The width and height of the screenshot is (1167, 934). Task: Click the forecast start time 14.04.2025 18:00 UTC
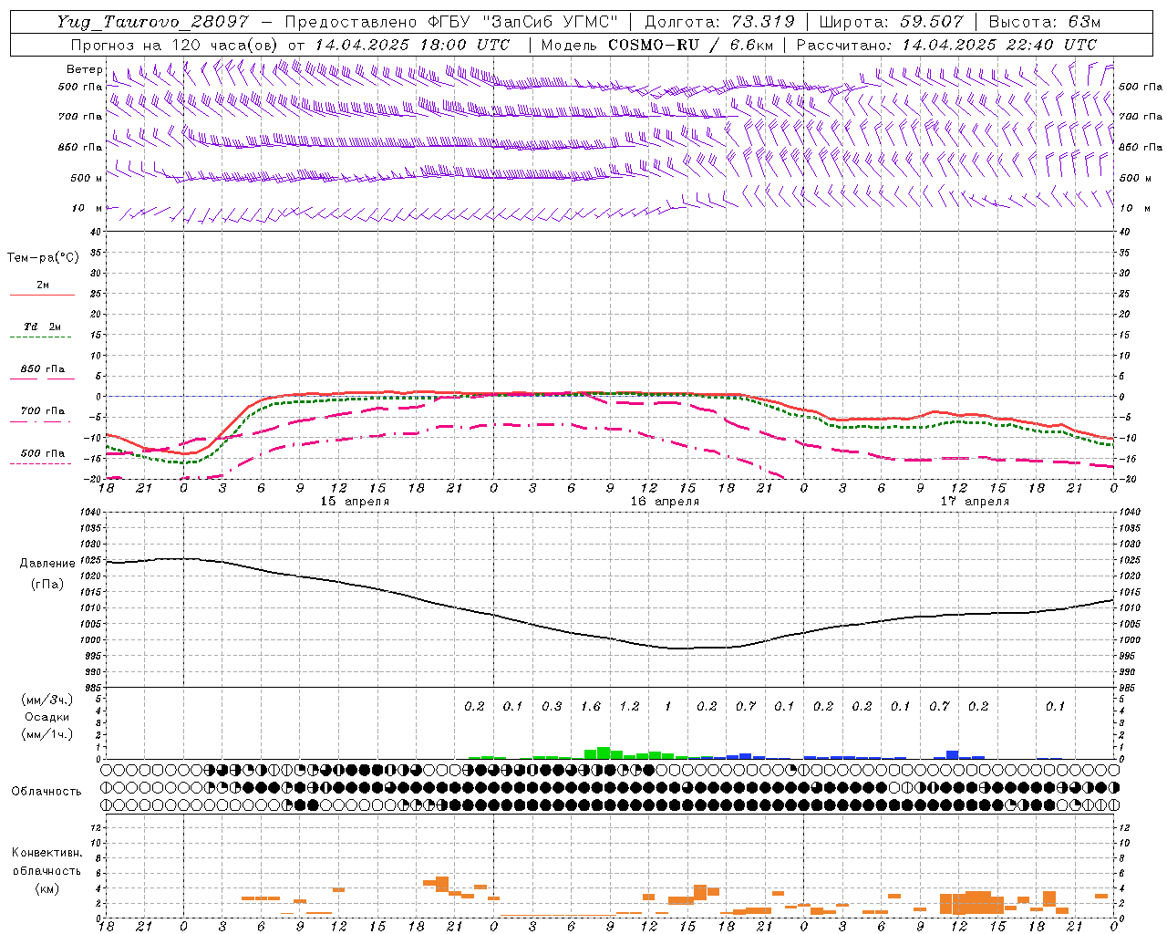(x=412, y=45)
